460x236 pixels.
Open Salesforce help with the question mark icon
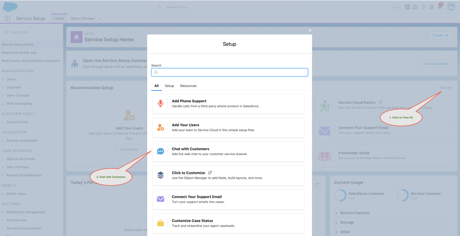(x=423, y=7)
